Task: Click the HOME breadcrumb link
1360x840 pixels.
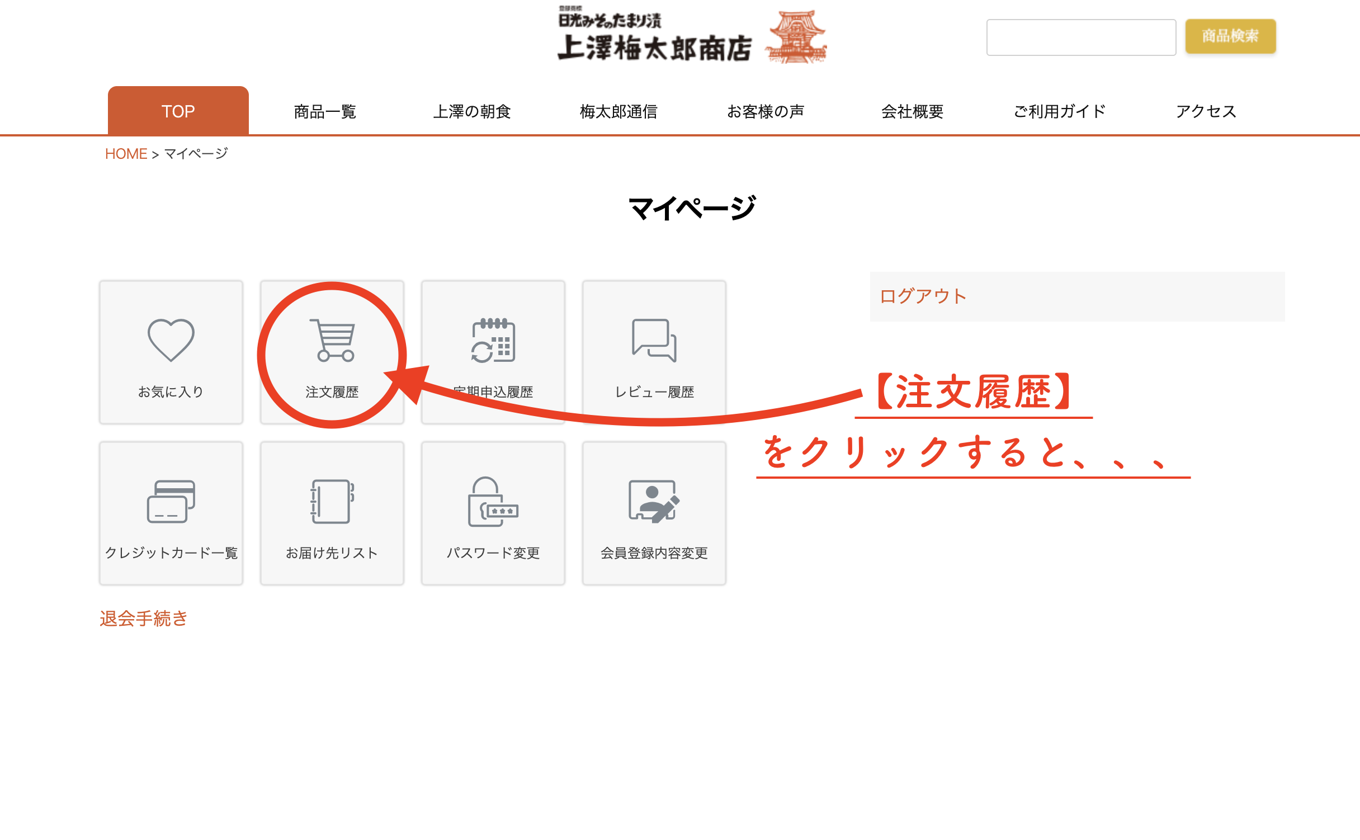Action: tap(126, 154)
